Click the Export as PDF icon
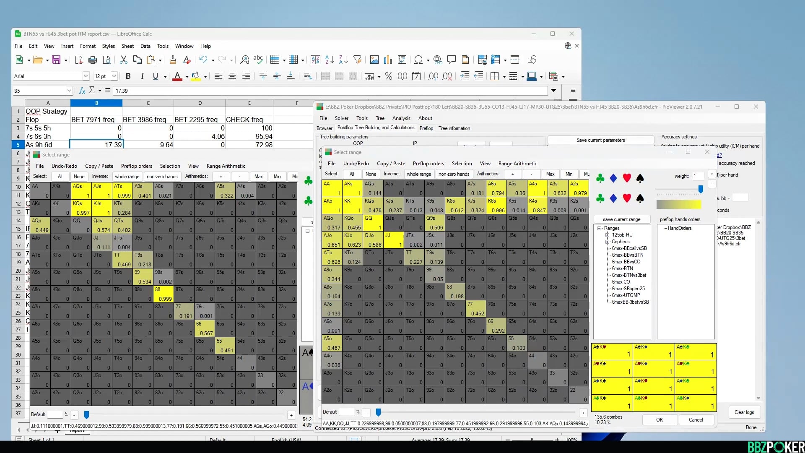The height and width of the screenshot is (453, 805). click(79, 60)
